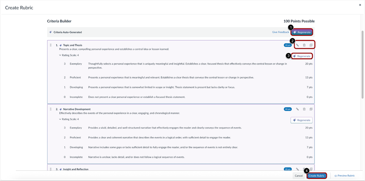365x181 pixels.
Task: Close the Create Rubric dialog
Action: (360, 5)
